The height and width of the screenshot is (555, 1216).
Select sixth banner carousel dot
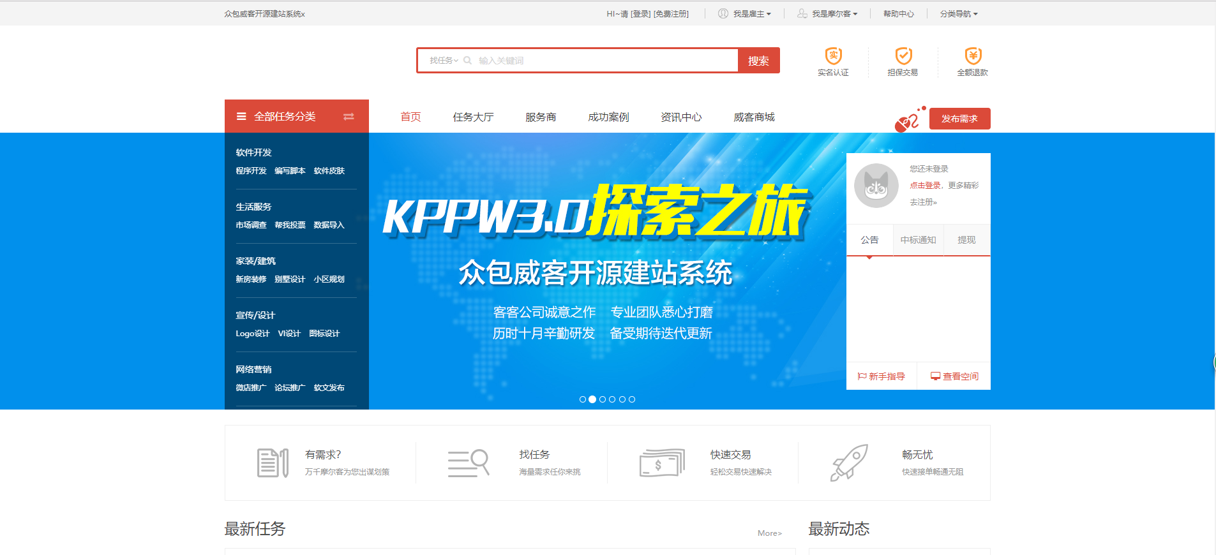coord(632,399)
